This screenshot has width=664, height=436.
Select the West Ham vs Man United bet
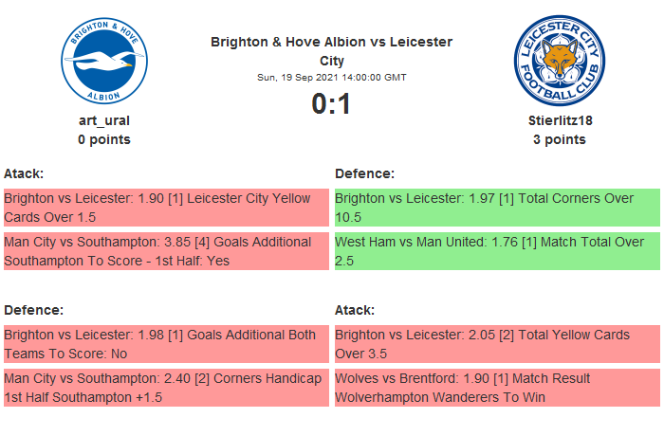coord(496,251)
